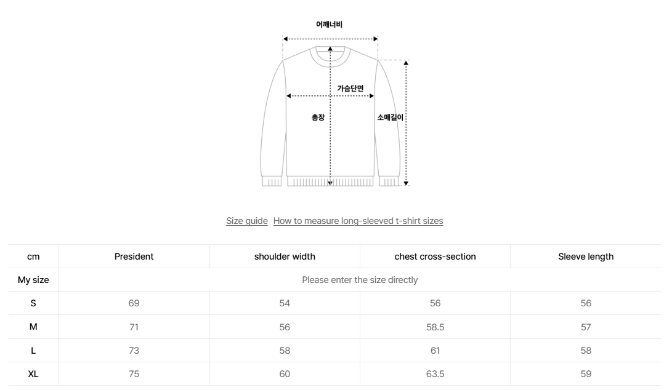Screen dimensions: 672x390
Task: Click the Sleeve length column header
Action: (x=586, y=257)
